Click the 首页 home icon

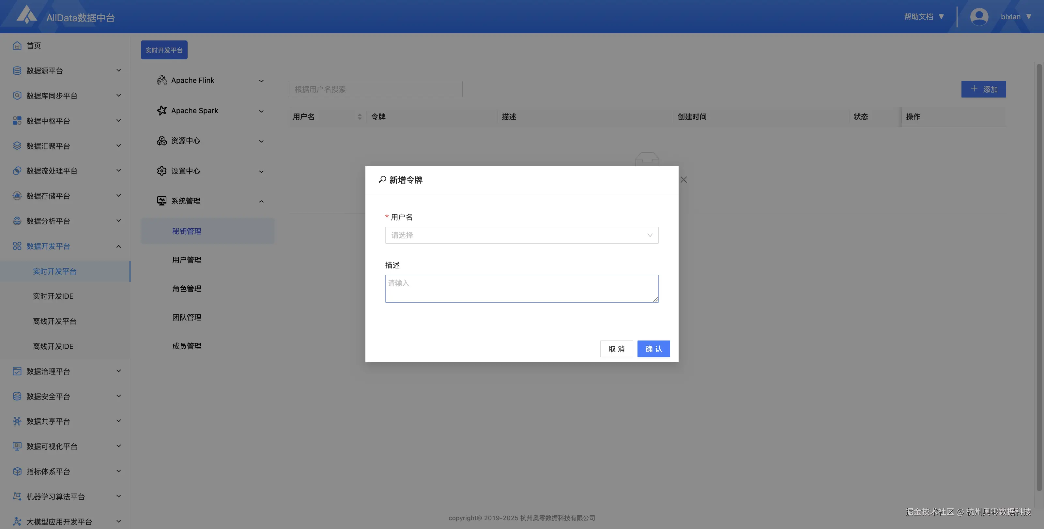(17, 46)
